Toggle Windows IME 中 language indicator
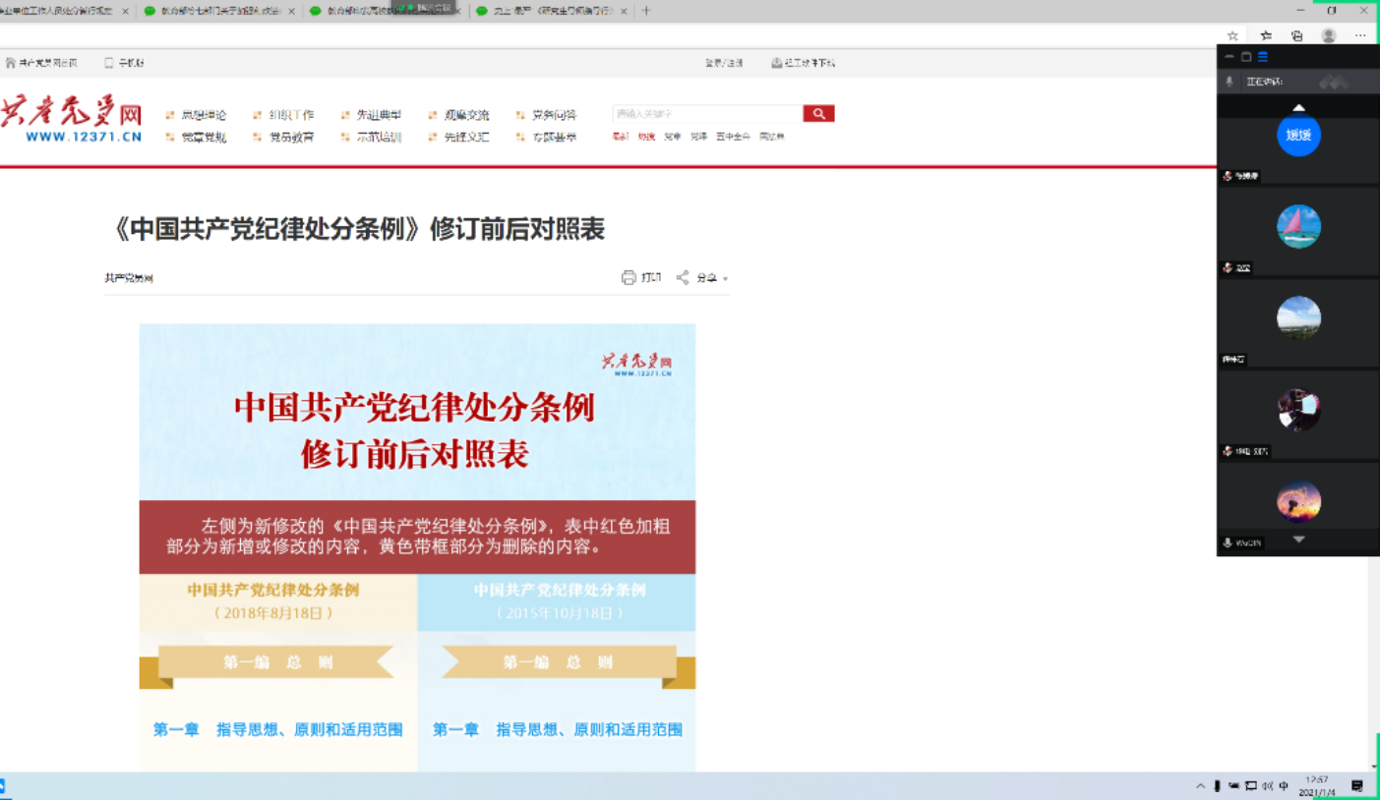This screenshot has width=1380, height=801. click(x=1284, y=786)
